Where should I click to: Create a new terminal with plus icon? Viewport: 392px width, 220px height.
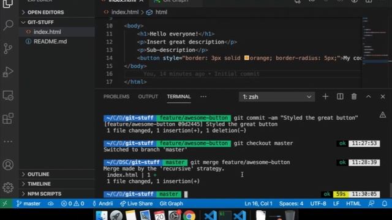tap(325, 97)
